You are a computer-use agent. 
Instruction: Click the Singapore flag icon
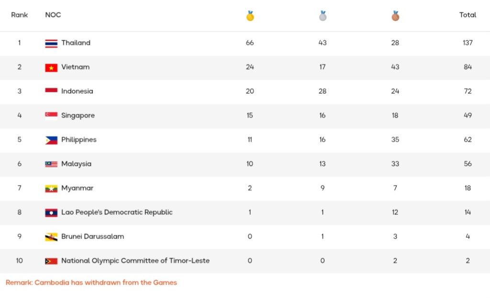click(x=51, y=116)
